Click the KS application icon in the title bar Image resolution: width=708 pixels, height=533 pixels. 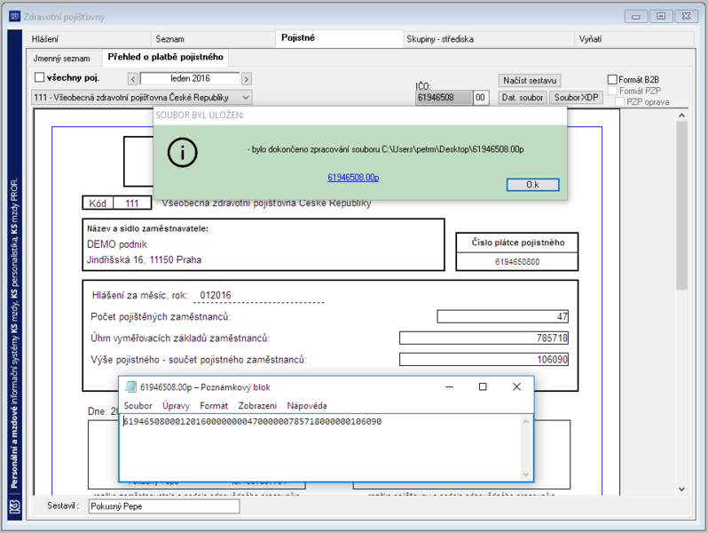click(x=14, y=17)
